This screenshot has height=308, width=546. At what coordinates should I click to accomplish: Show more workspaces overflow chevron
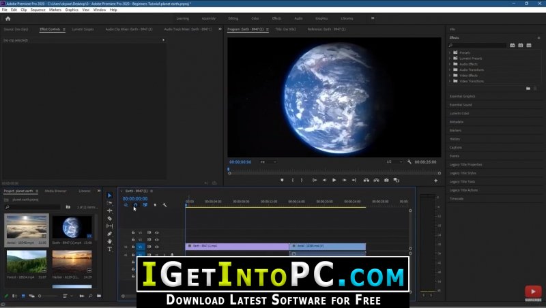[x=373, y=18]
